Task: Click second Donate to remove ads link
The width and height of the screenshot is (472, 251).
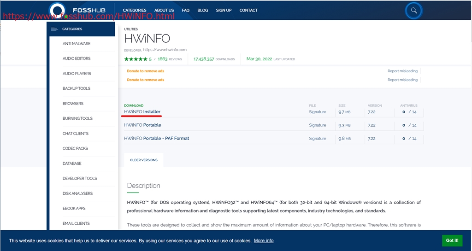Action: [x=145, y=80]
